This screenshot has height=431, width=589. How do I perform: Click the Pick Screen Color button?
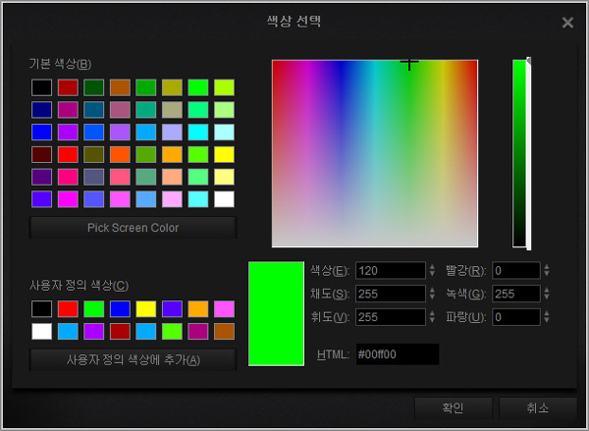[x=133, y=228]
